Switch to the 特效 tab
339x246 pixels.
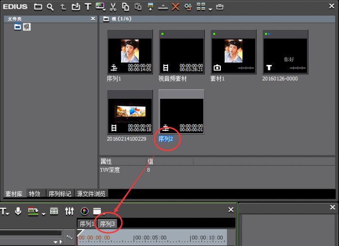(x=34, y=194)
